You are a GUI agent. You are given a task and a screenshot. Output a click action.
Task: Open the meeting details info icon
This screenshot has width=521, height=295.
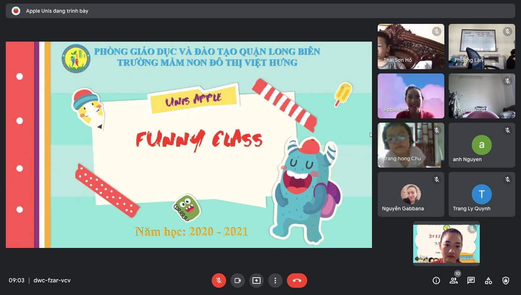[436, 281]
